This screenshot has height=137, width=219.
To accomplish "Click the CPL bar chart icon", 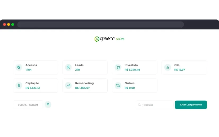I will tap(168, 67).
